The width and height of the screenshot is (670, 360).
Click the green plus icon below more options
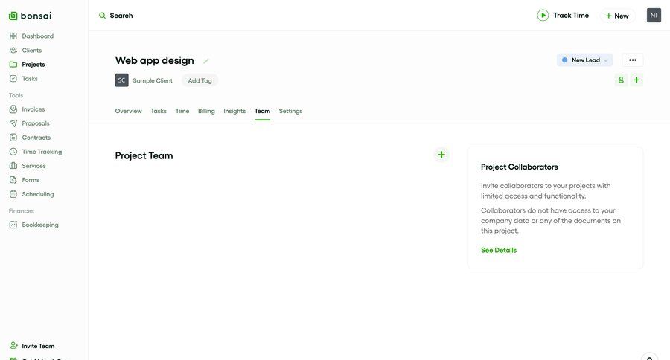point(636,80)
